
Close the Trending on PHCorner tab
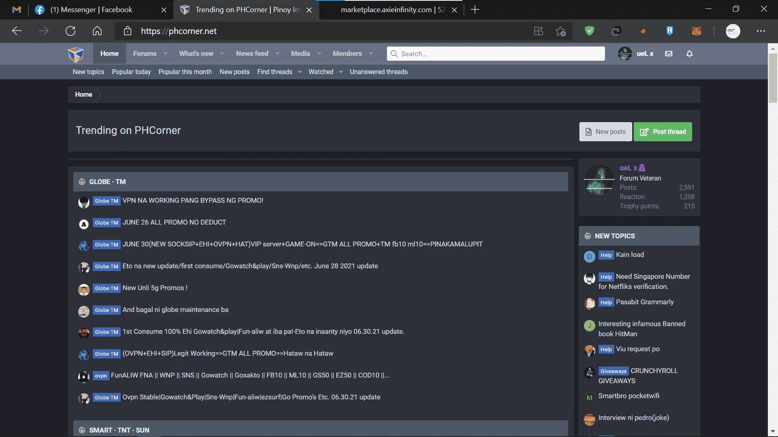309,10
